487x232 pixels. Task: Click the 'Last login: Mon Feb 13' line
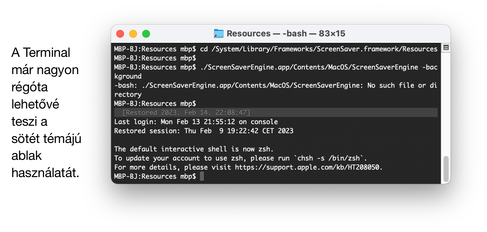coord(196,122)
